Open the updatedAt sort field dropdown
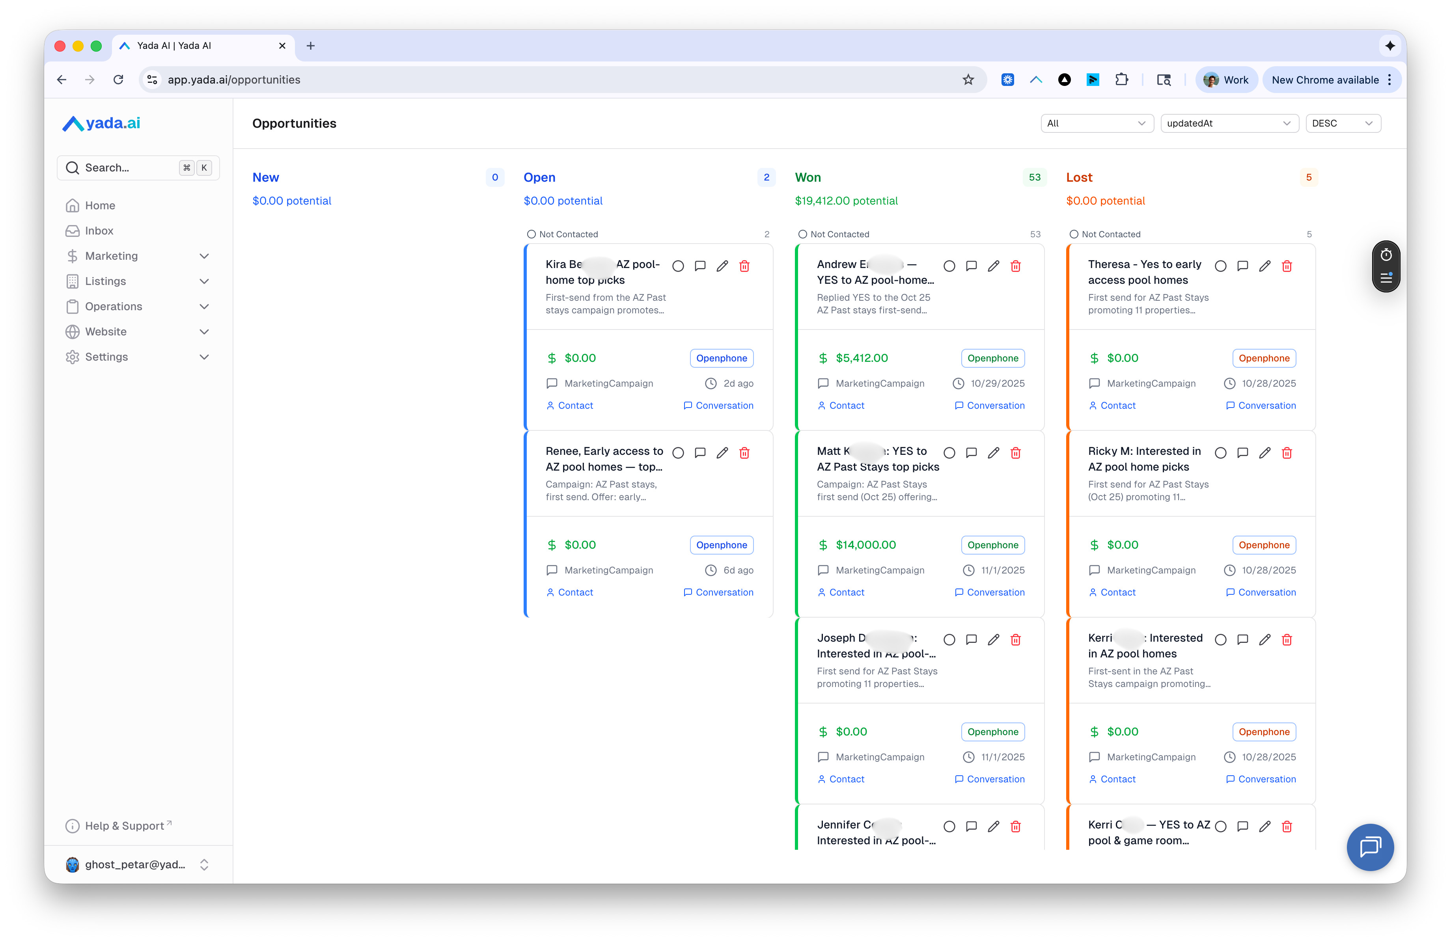Viewport: 1451px width, 942px height. pos(1229,123)
